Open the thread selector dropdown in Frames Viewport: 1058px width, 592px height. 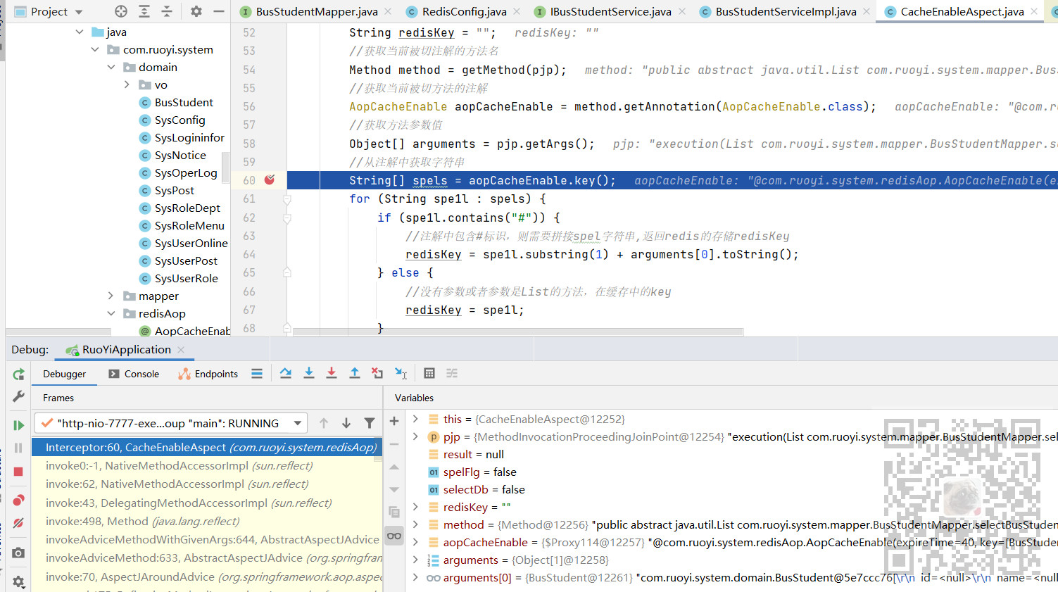[x=298, y=423]
